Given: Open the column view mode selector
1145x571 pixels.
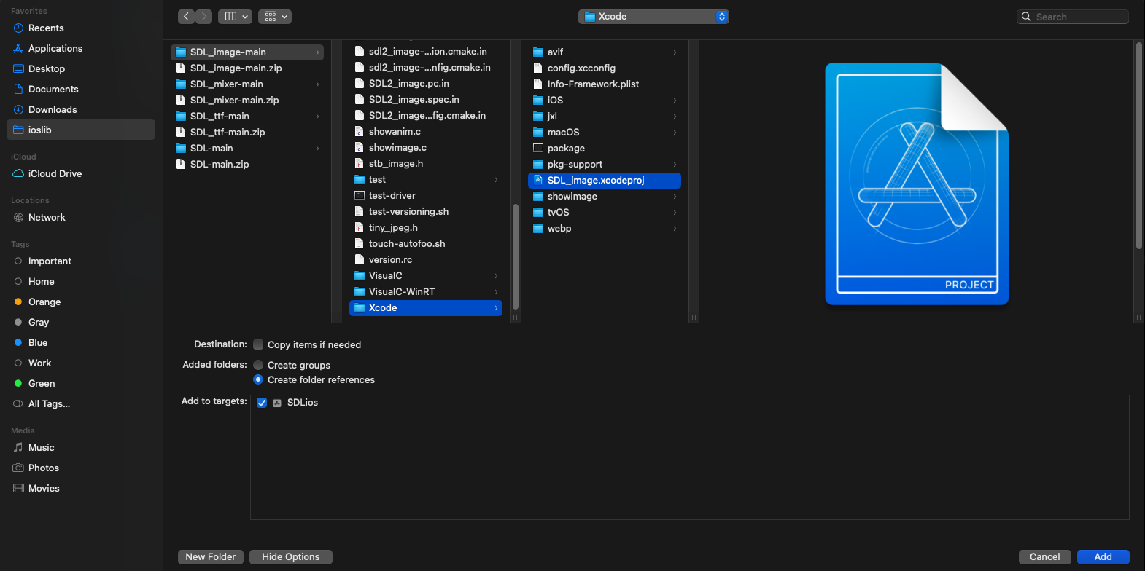Looking at the screenshot, I should coord(237,16).
